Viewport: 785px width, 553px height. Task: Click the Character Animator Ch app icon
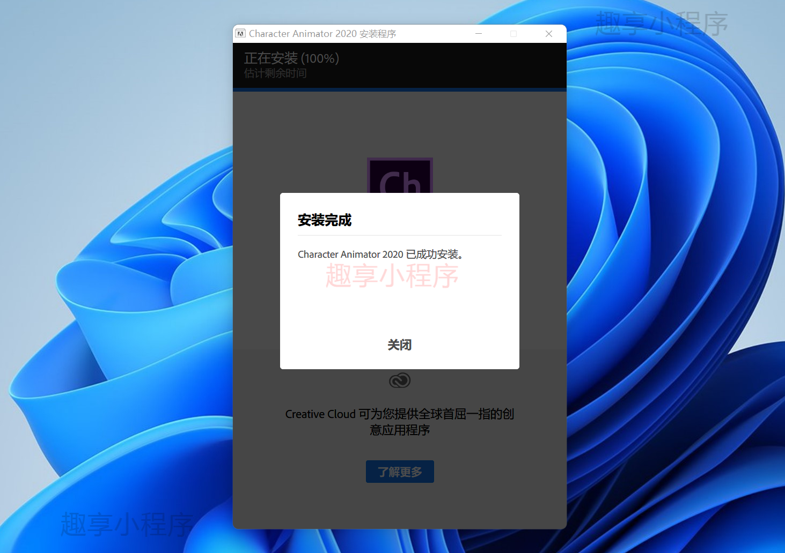400,176
